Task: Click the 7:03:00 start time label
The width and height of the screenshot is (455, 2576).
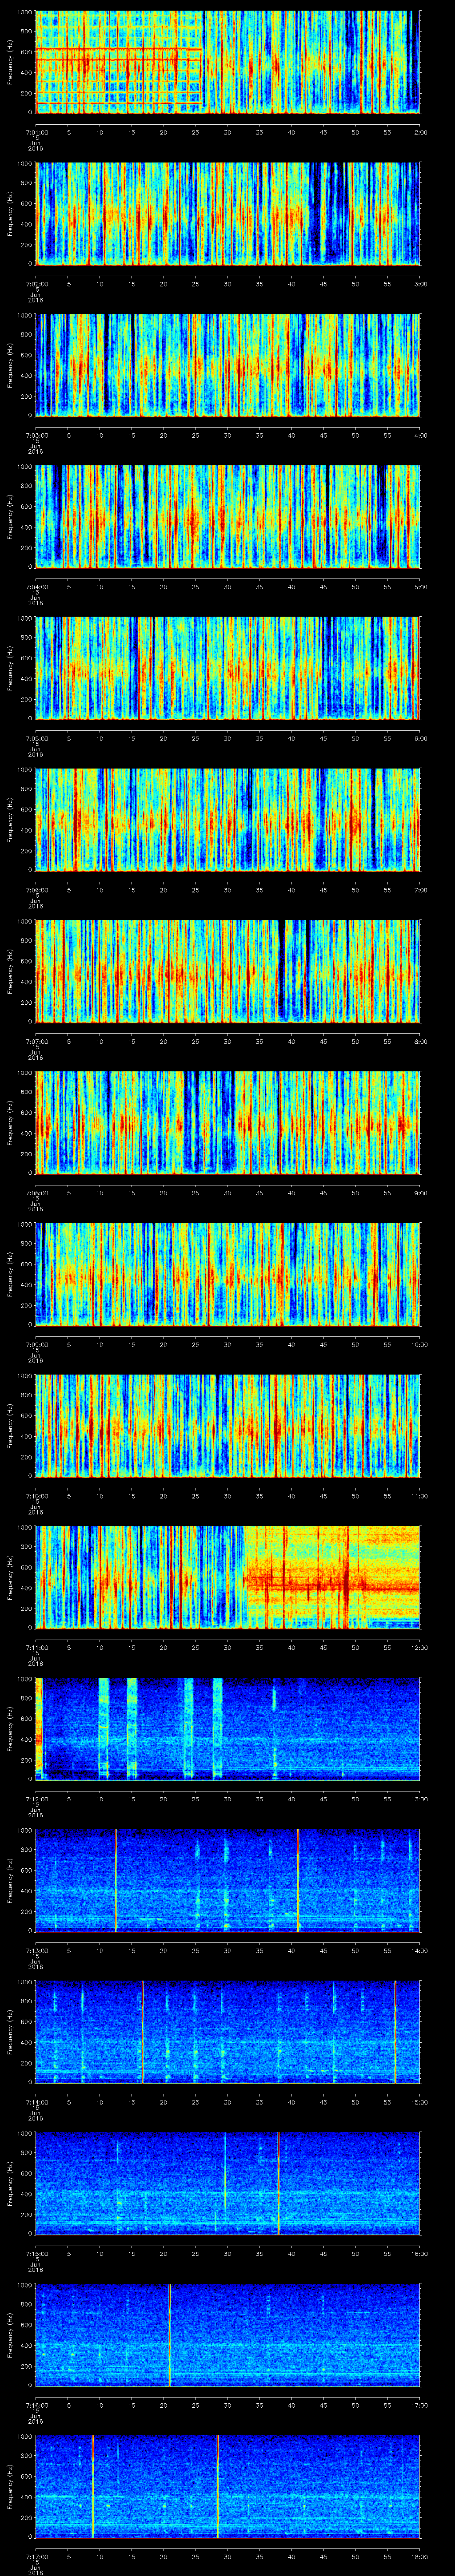Action: (36, 435)
